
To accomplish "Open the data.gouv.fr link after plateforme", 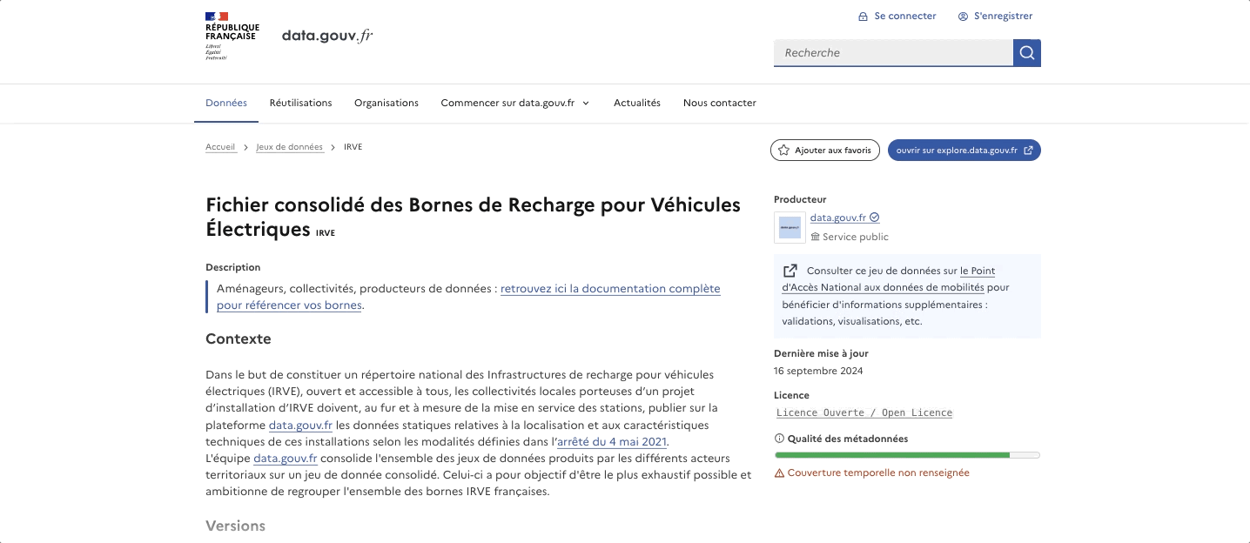I will click(301, 426).
